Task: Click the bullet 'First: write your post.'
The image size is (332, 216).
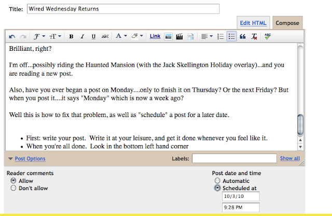Action: 56,138
